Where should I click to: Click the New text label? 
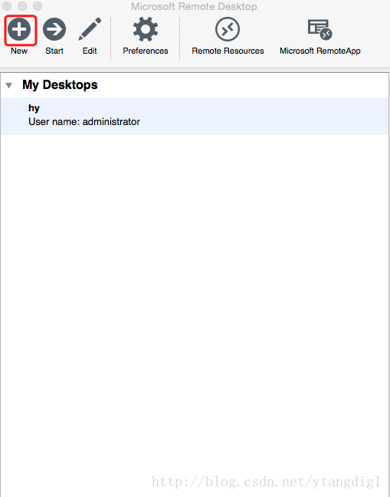click(x=19, y=51)
